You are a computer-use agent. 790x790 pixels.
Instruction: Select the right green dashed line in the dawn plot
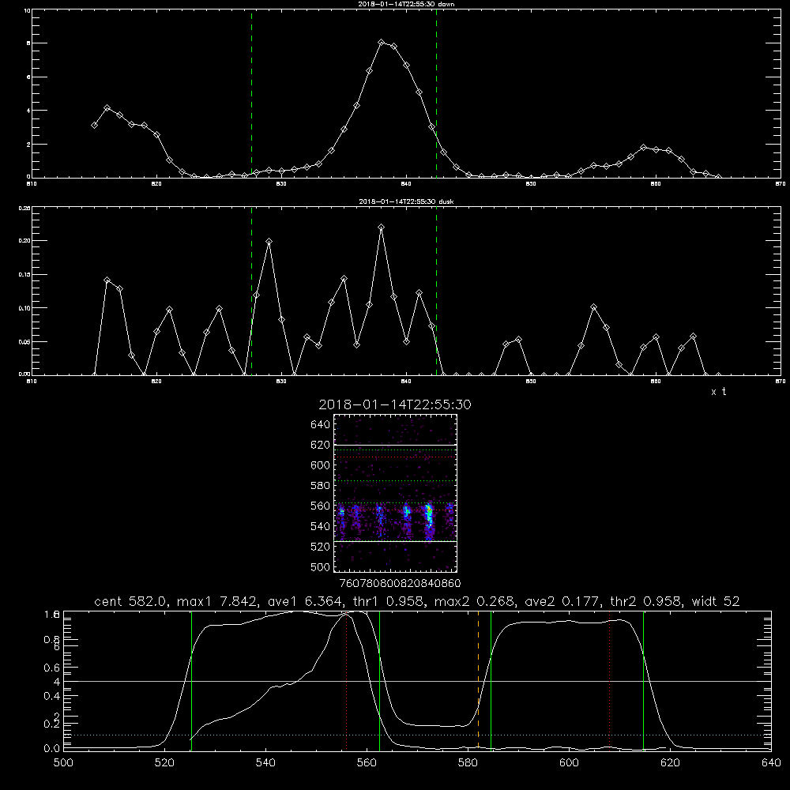[x=436, y=93]
